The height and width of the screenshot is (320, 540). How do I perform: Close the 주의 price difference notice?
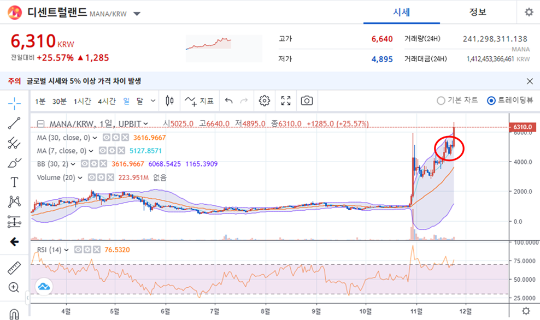click(530, 81)
